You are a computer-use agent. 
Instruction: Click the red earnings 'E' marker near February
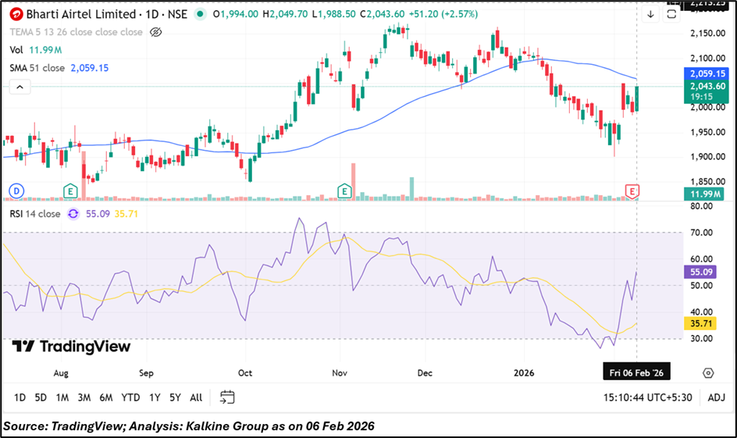[x=632, y=191]
